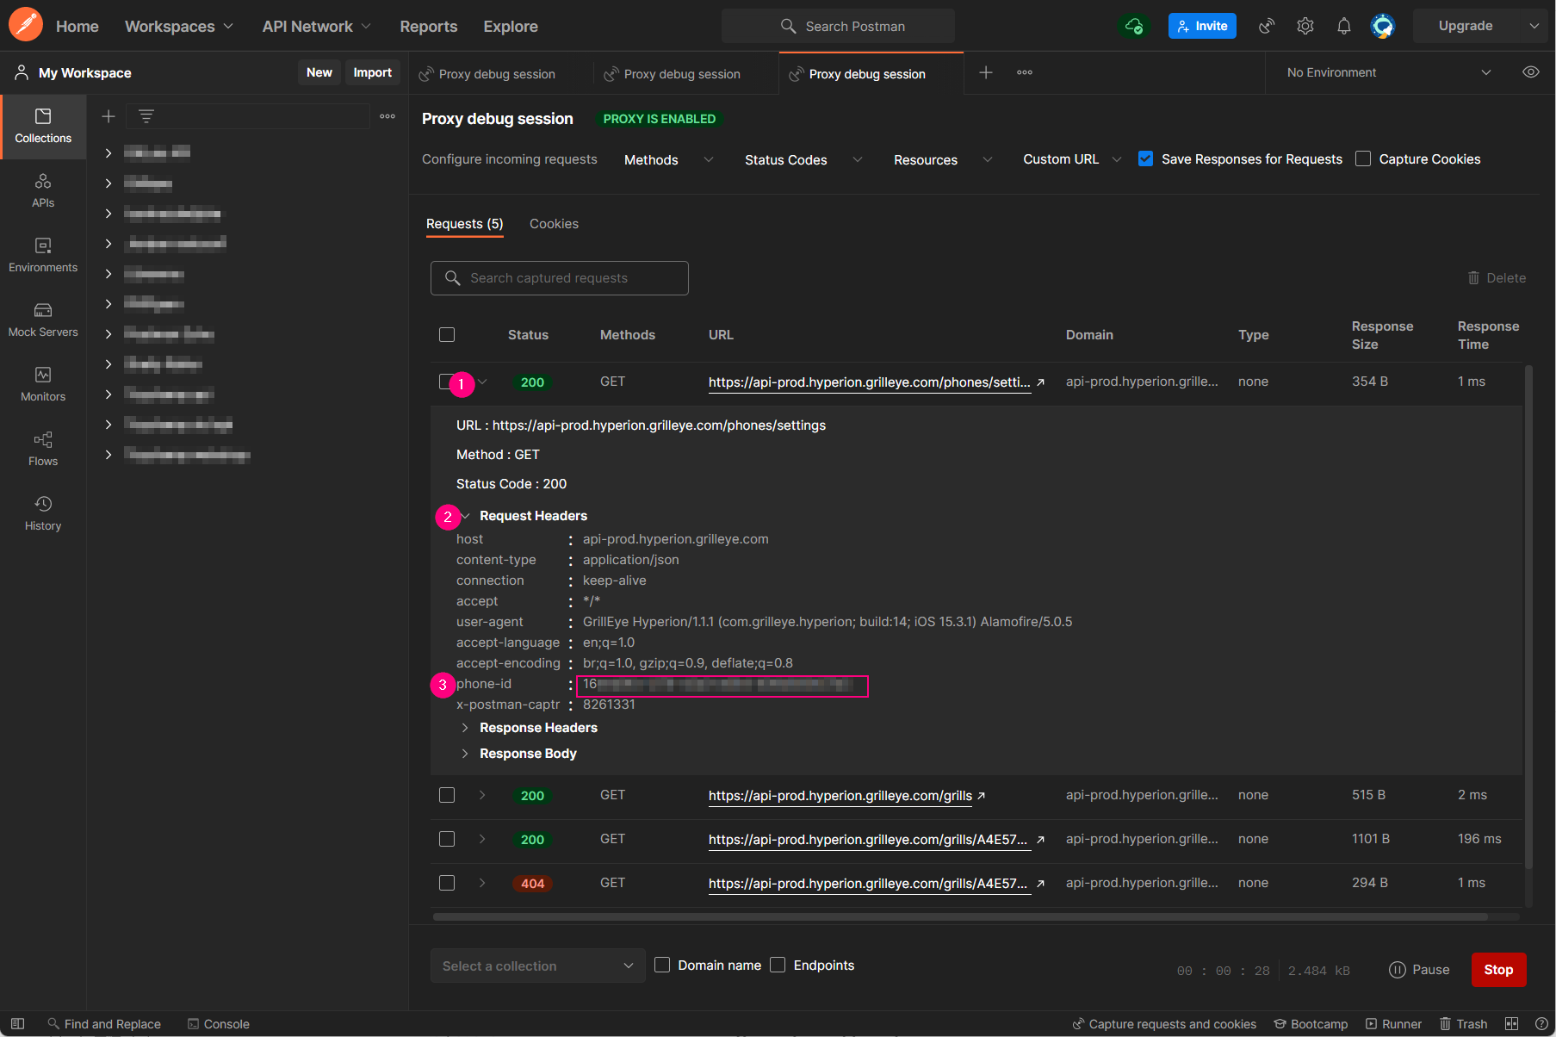This screenshot has width=1556, height=1037.
Task: Open the Collections sidebar panel
Action: point(43,126)
